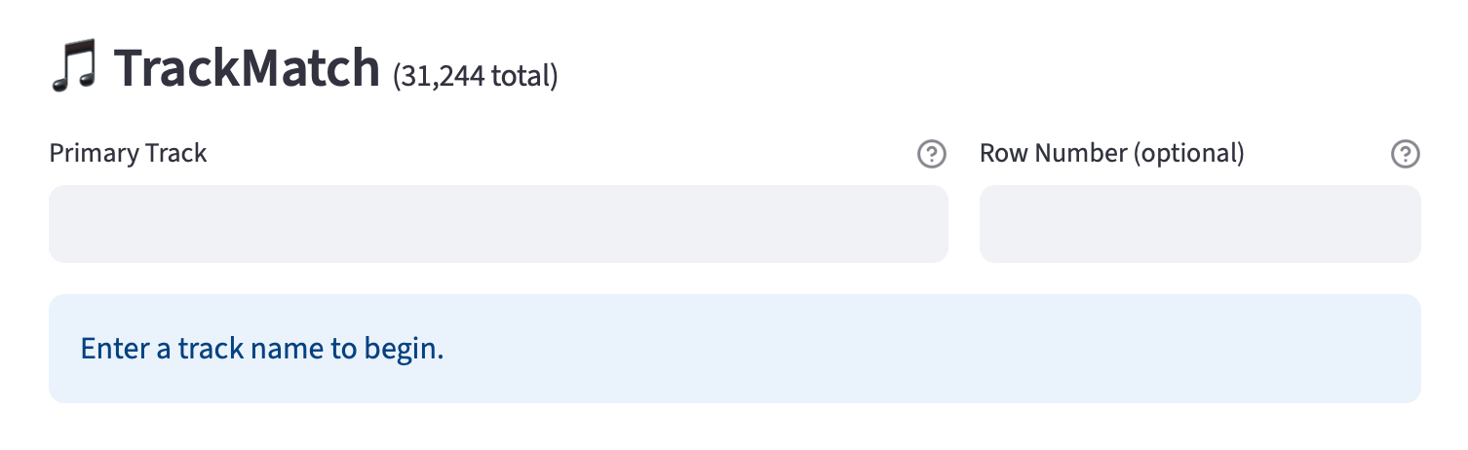Click the "(31,244 total)" count text
The height and width of the screenshot is (450, 1468).
[x=475, y=76]
